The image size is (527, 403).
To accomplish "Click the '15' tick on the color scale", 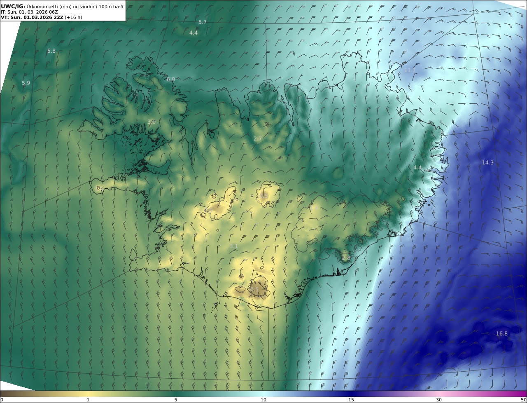I will (351, 400).
